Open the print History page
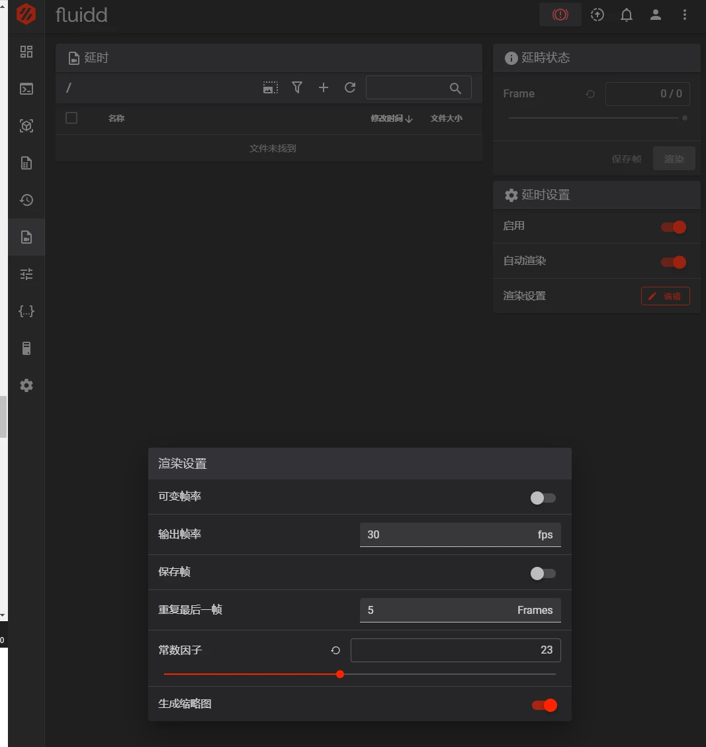Viewport: 706px width, 747px height. pos(26,200)
